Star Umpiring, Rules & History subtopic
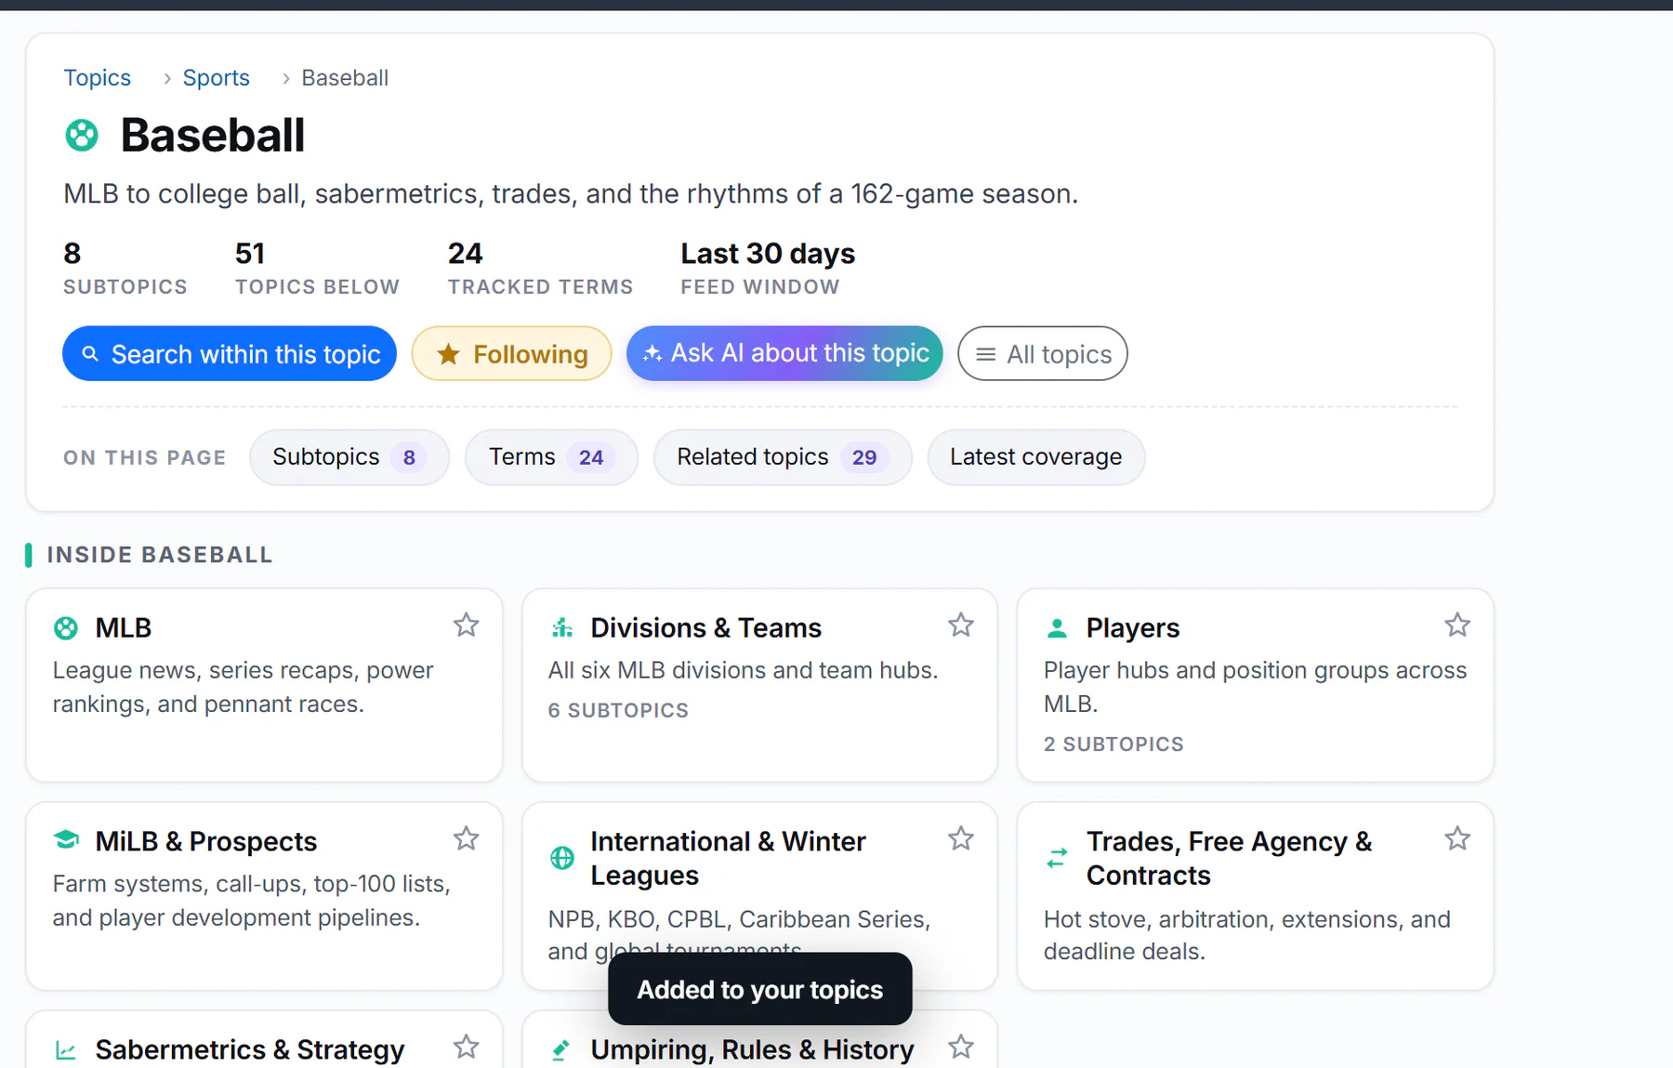This screenshot has width=1673, height=1068. pos(961,1048)
